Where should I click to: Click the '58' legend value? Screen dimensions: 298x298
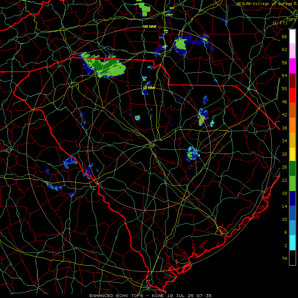284,63
